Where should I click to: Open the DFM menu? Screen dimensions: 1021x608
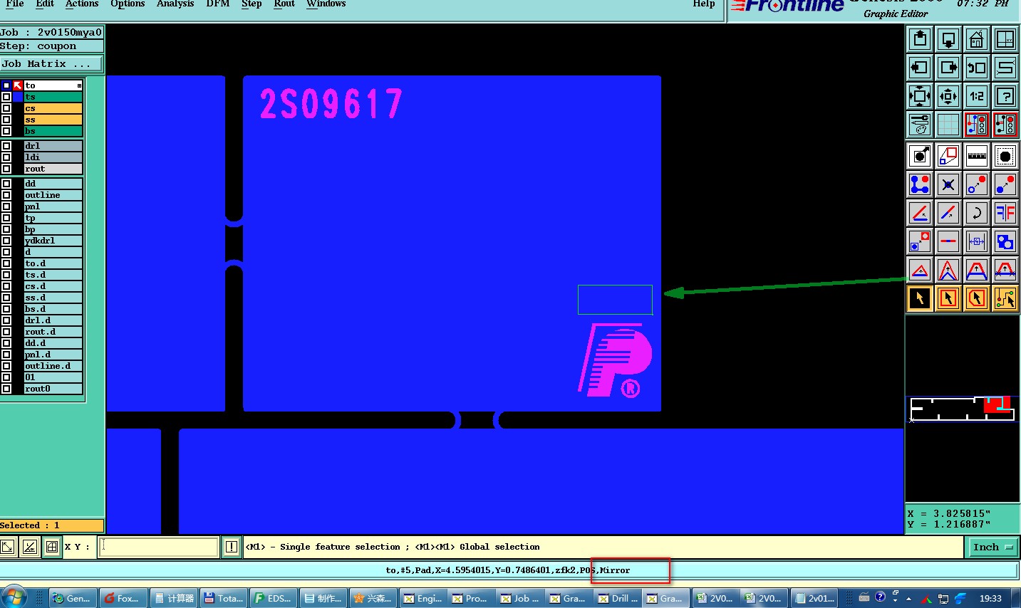tap(218, 4)
